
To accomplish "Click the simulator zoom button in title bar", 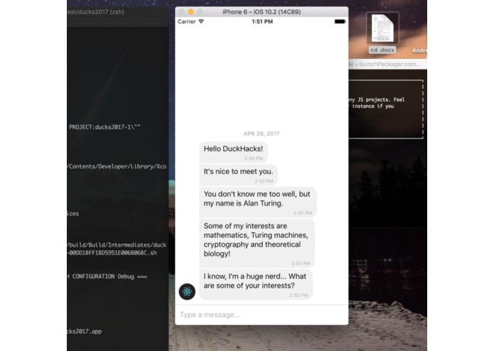I will (x=200, y=12).
